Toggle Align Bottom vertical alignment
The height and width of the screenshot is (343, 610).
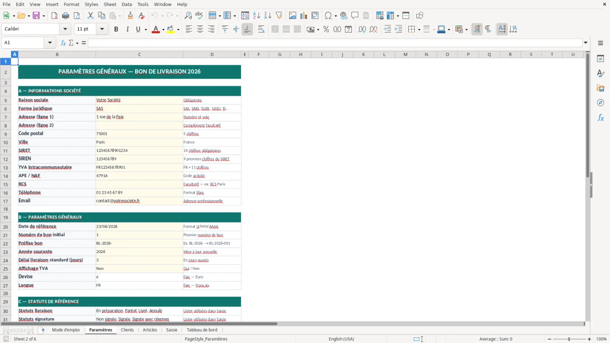click(247, 29)
